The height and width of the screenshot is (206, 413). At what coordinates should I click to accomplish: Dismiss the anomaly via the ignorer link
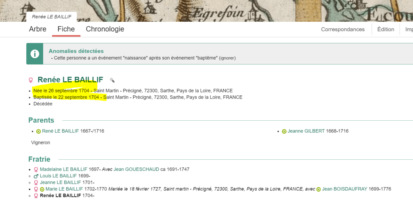(x=227, y=58)
